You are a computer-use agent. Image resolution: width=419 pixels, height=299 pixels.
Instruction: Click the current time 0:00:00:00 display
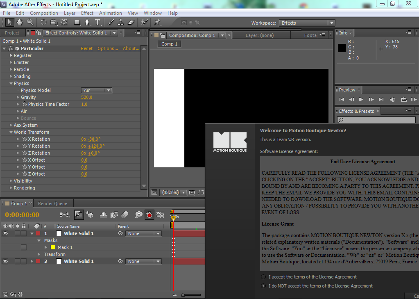click(22, 215)
